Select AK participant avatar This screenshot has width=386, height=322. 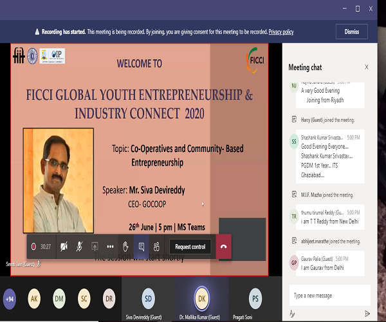34,299
